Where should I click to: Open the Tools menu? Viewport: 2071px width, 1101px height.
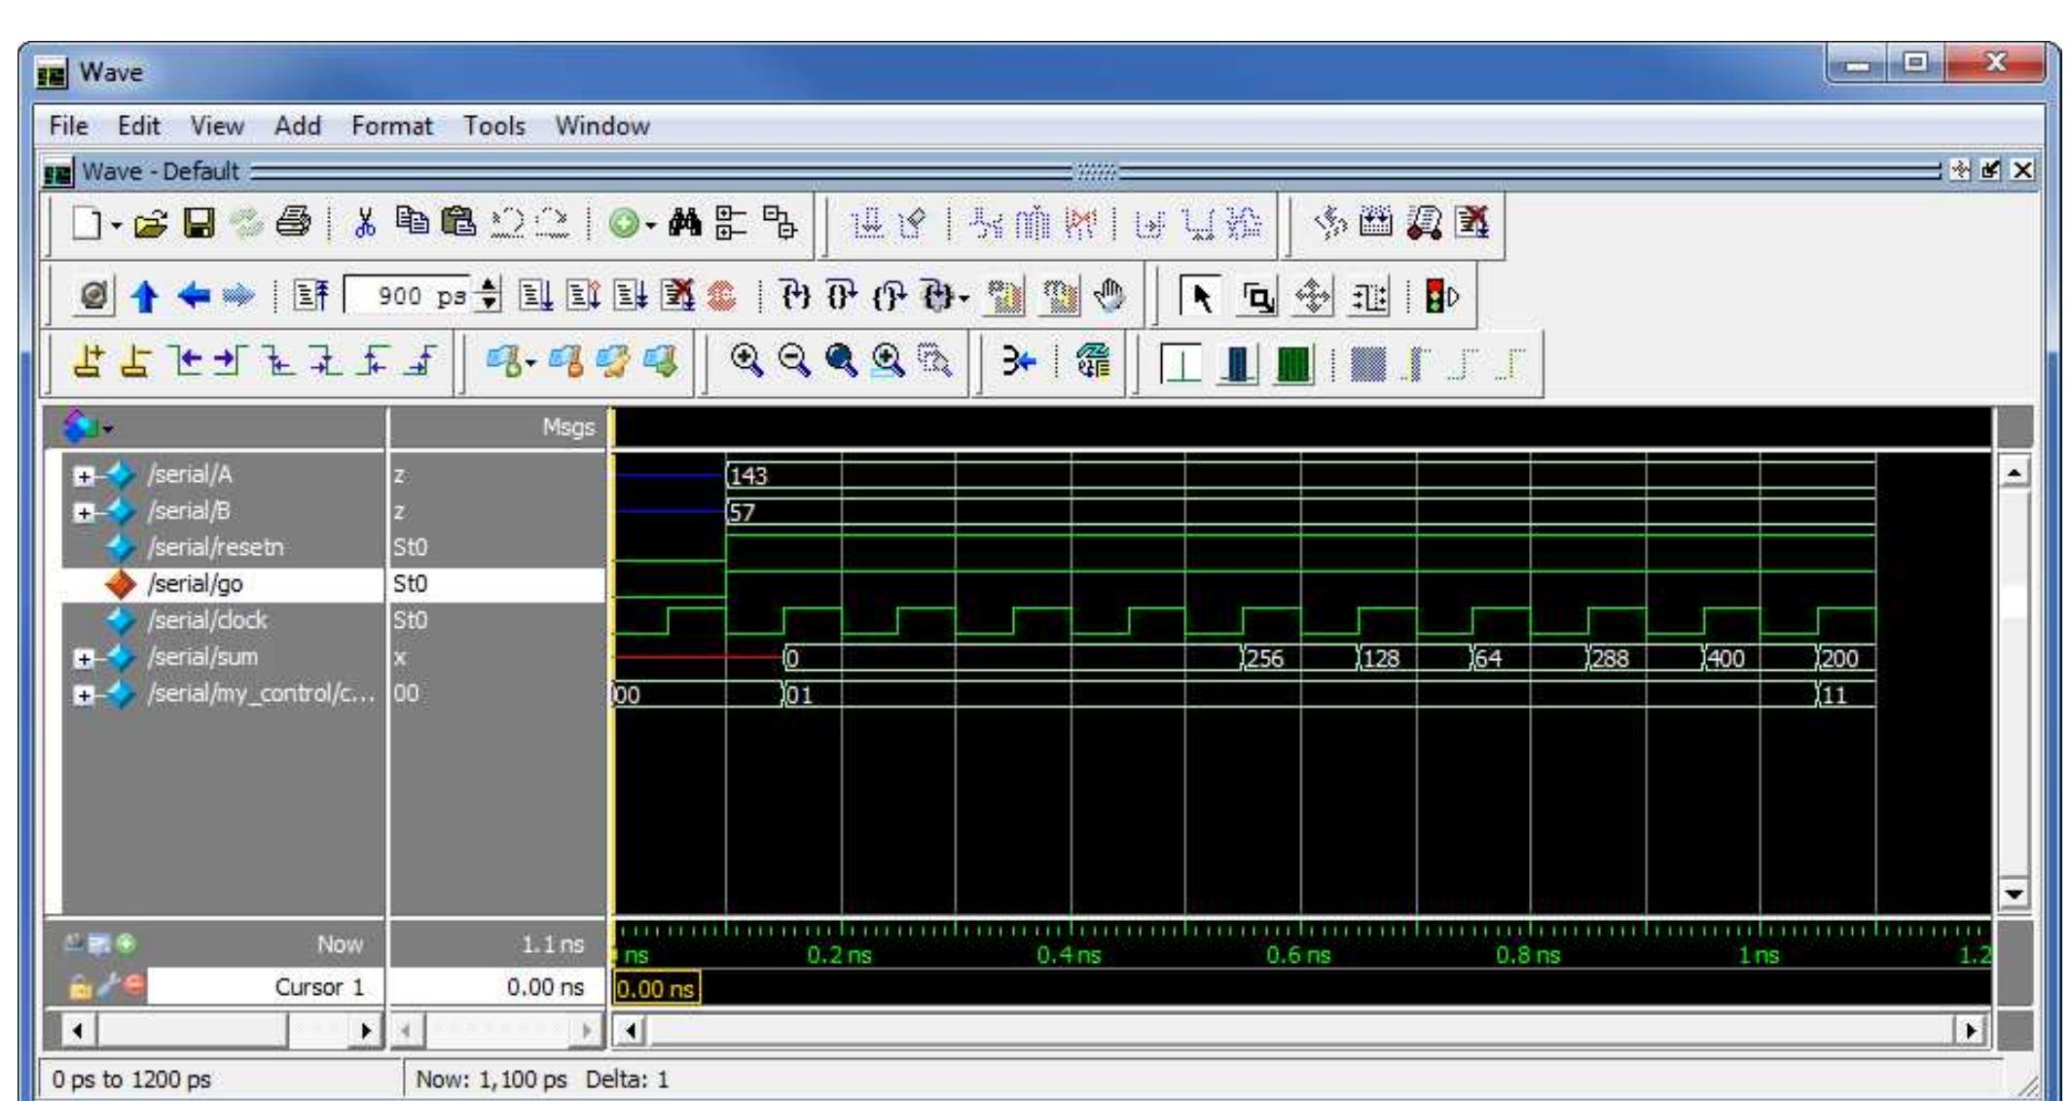click(494, 127)
